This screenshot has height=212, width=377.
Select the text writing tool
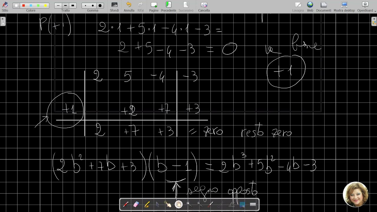point(232,204)
